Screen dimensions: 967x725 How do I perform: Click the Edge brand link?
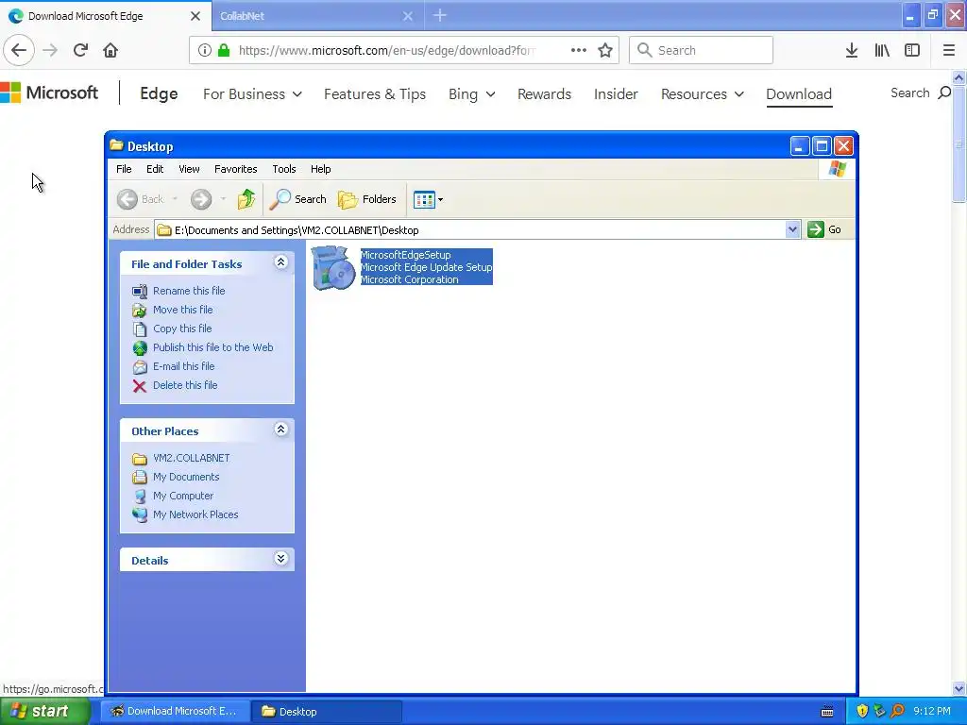pos(159,93)
